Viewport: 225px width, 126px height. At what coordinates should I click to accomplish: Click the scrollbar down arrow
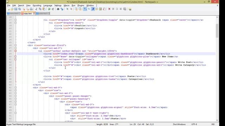click(217, 120)
